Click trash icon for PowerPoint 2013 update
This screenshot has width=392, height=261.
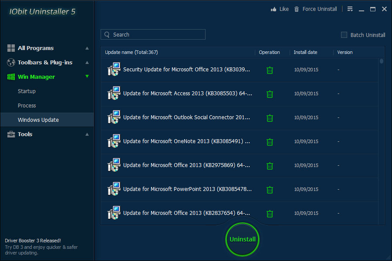(x=270, y=190)
